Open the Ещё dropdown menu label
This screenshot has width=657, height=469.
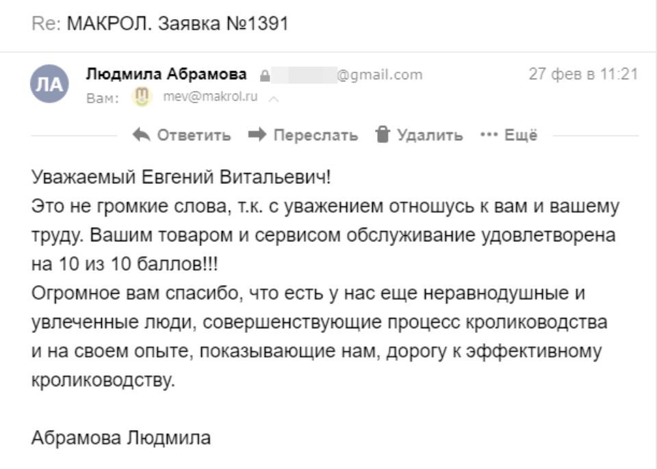coord(521,135)
